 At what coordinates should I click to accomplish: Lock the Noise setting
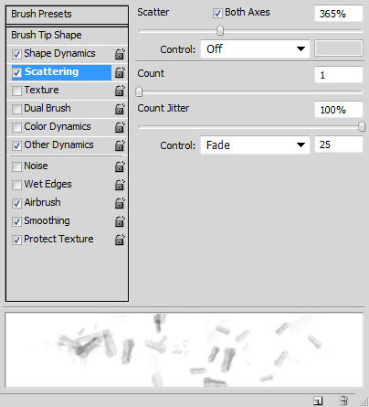tap(120, 166)
